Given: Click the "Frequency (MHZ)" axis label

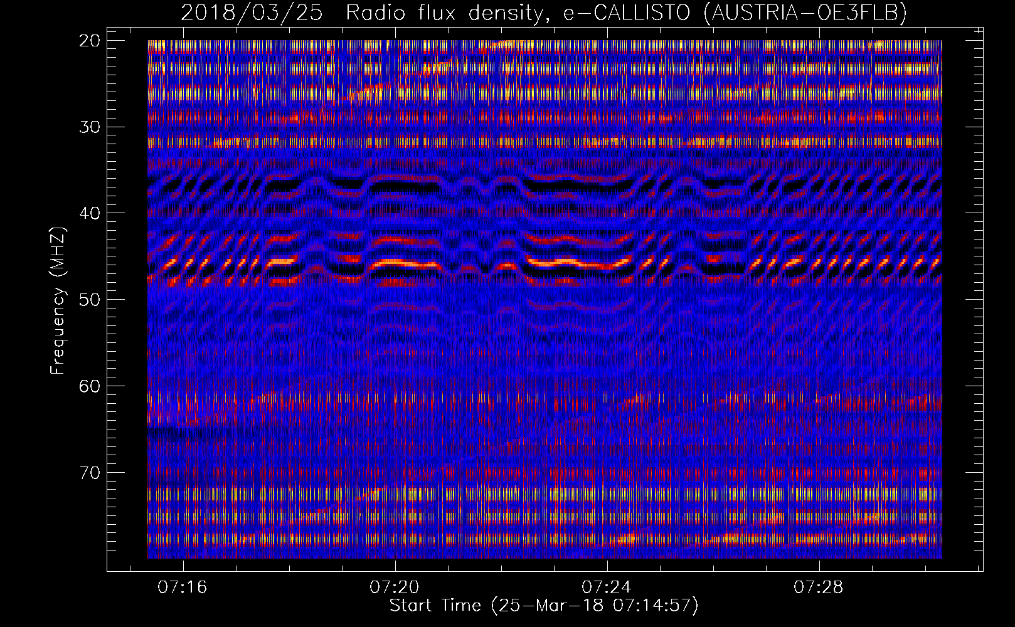Looking at the screenshot, I should (x=58, y=301).
